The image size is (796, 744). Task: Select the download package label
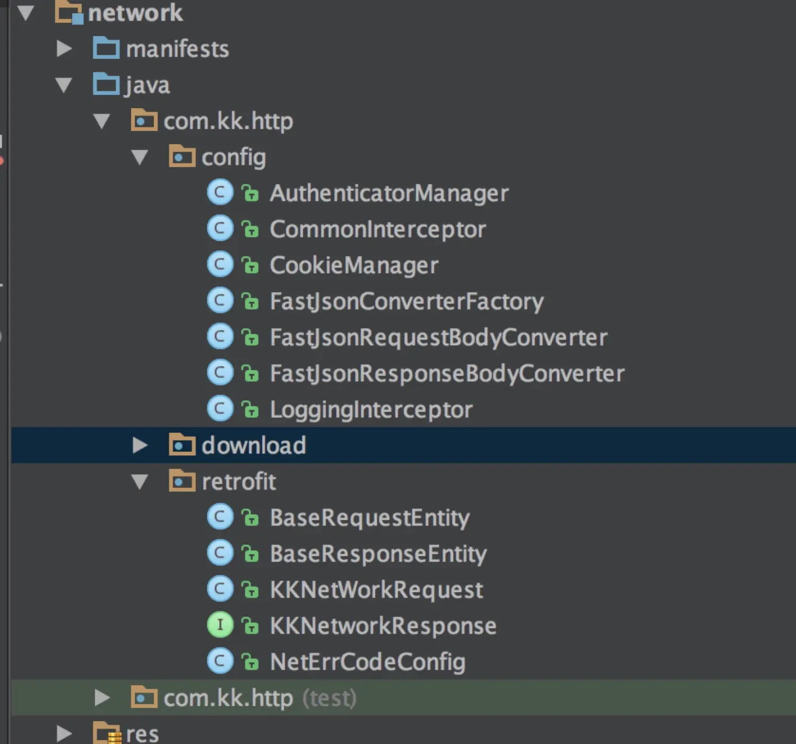coord(254,445)
